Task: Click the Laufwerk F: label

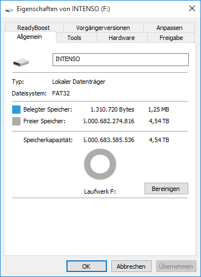Action: (100, 192)
